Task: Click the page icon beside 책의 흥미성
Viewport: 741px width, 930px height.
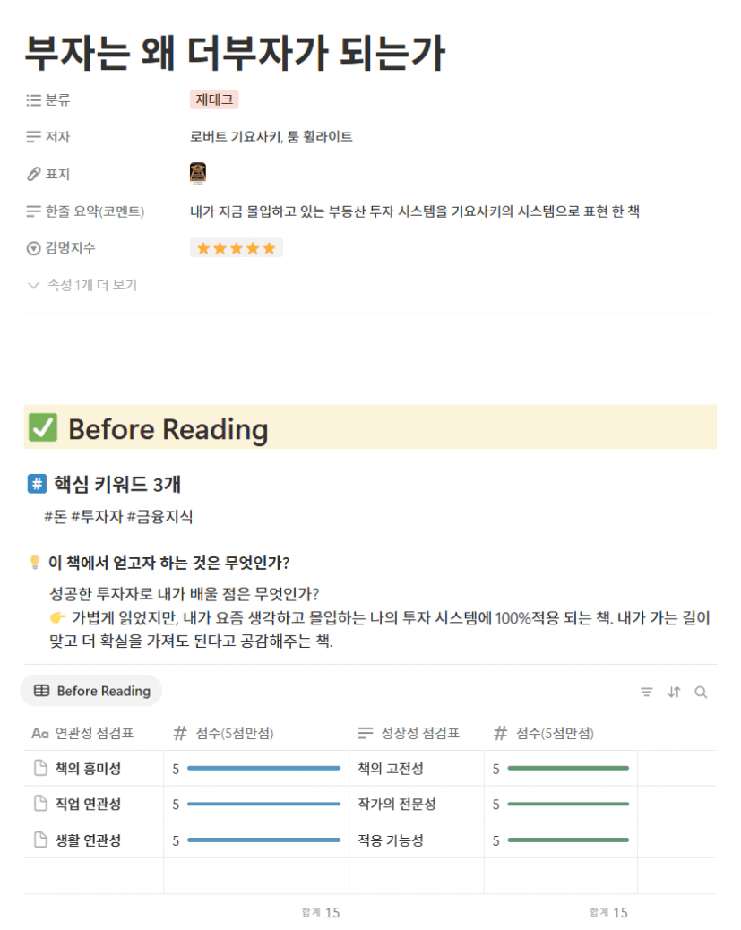Action: (40, 768)
